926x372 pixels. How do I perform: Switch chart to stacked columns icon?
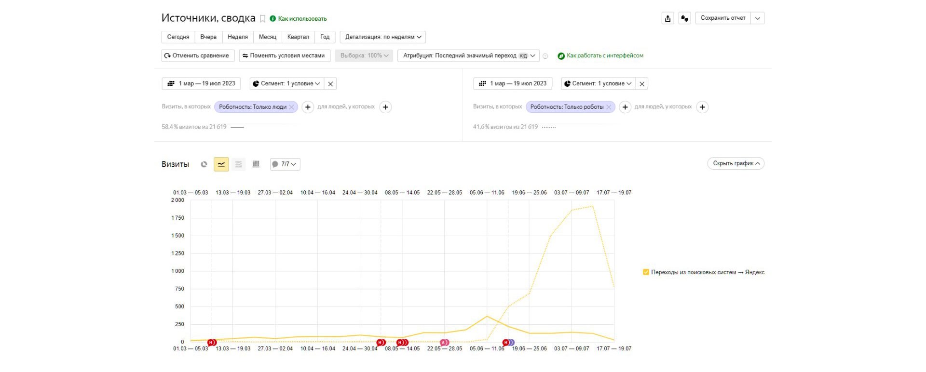(256, 164)
